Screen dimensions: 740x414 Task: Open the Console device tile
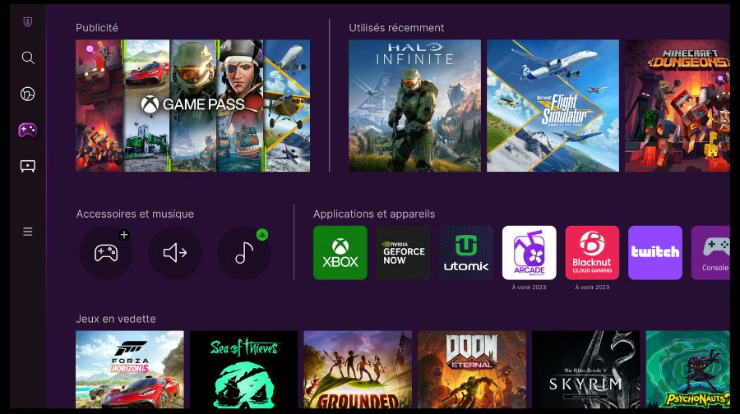coord(710,253)
